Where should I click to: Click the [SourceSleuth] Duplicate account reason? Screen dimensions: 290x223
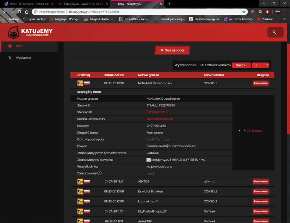click(171, 146)
